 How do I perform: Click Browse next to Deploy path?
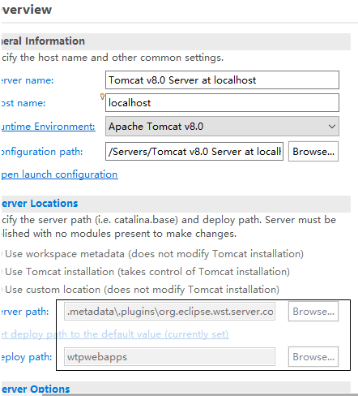(x=313, y=357)
